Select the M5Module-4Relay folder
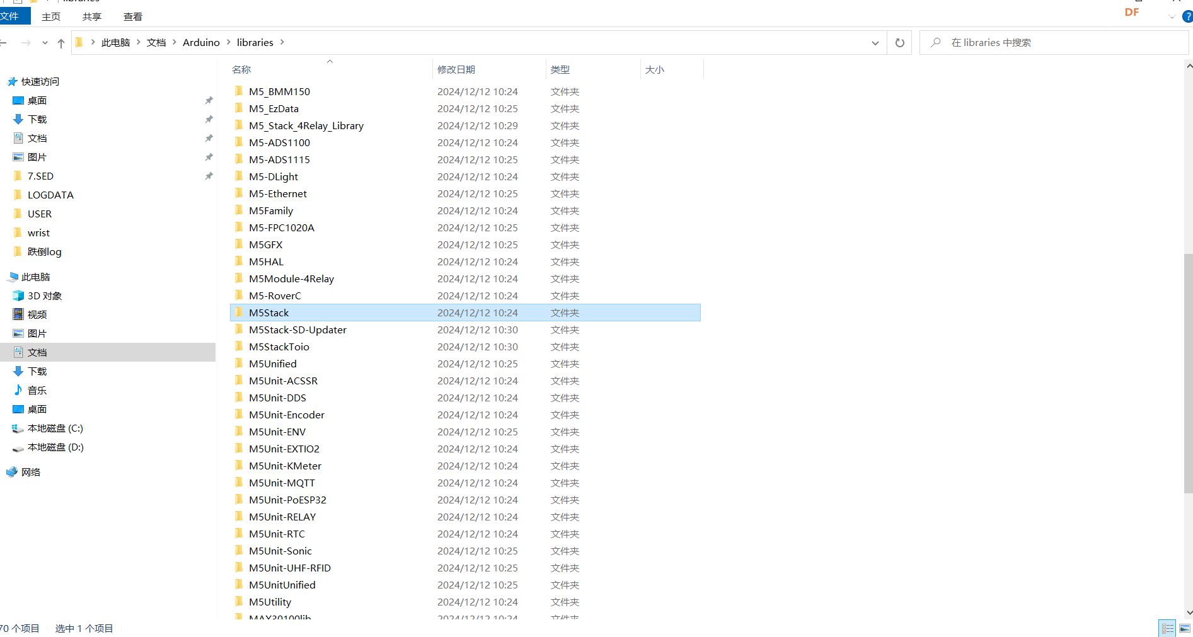Viewport: 1193px width, 637px height. (x=465, y=278)
